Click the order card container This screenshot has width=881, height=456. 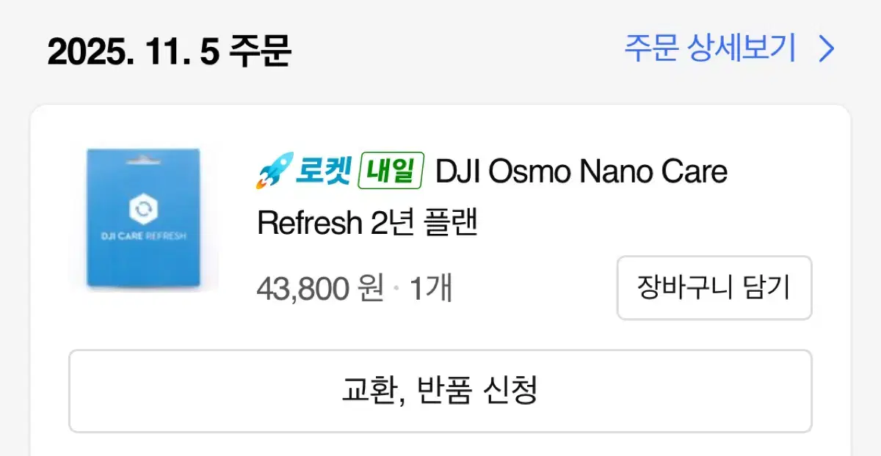tap(440, 279)
